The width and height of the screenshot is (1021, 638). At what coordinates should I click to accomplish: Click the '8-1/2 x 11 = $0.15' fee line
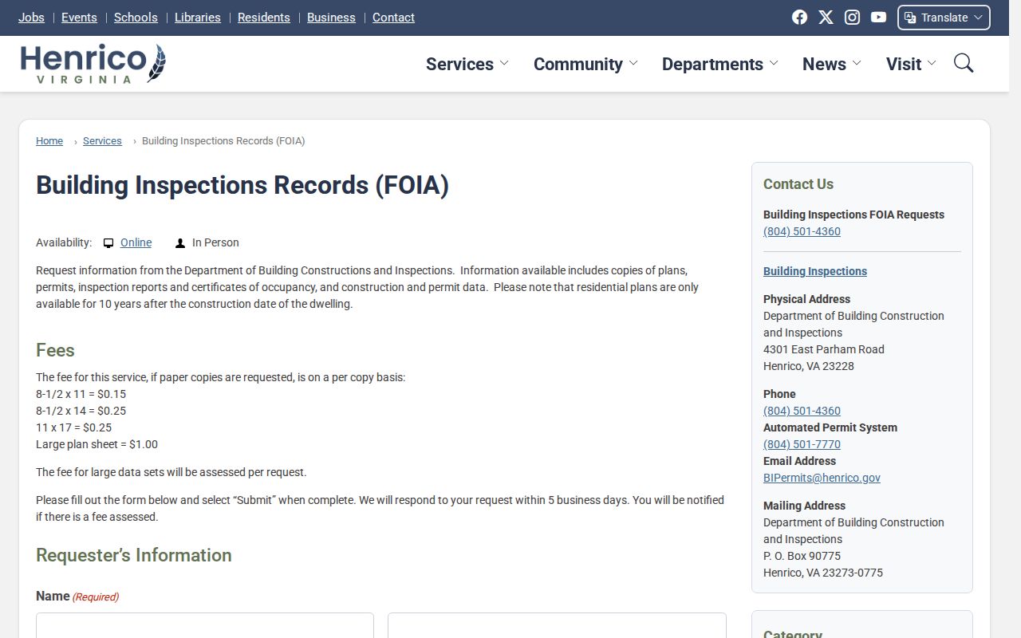click(81, 394)
